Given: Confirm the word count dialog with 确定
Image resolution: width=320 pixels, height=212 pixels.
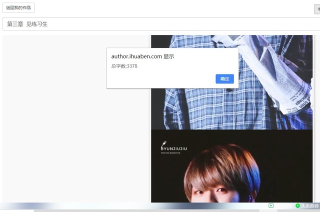Looking at the screenshot, I should (x=224, y=79).
